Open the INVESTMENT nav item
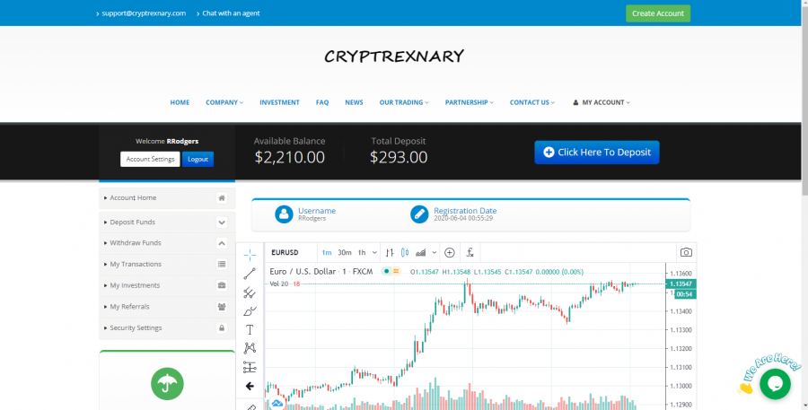 coord(279,102)
